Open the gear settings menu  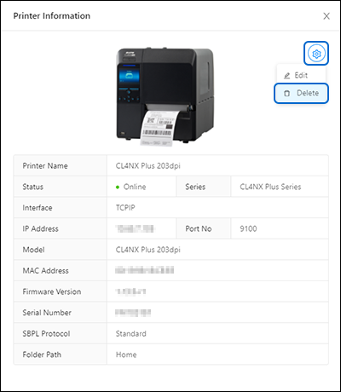316,54
